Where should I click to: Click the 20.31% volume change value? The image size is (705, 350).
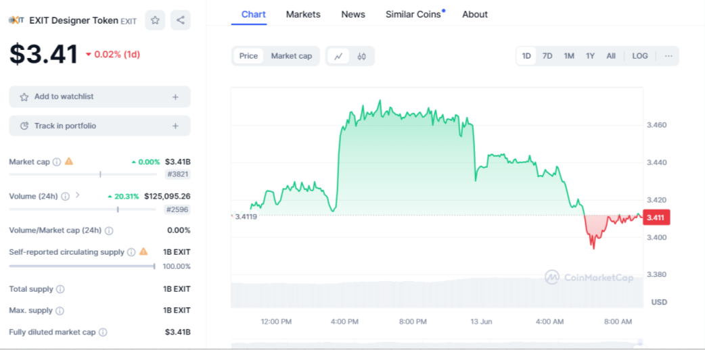[122, 197]
